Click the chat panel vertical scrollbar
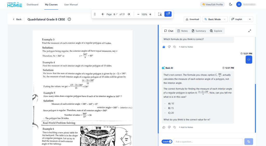The height and width of the screenshot is (146, 266). [255, 108]
